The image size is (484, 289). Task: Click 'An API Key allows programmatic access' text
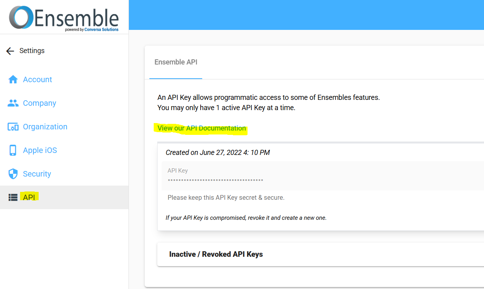268,98
